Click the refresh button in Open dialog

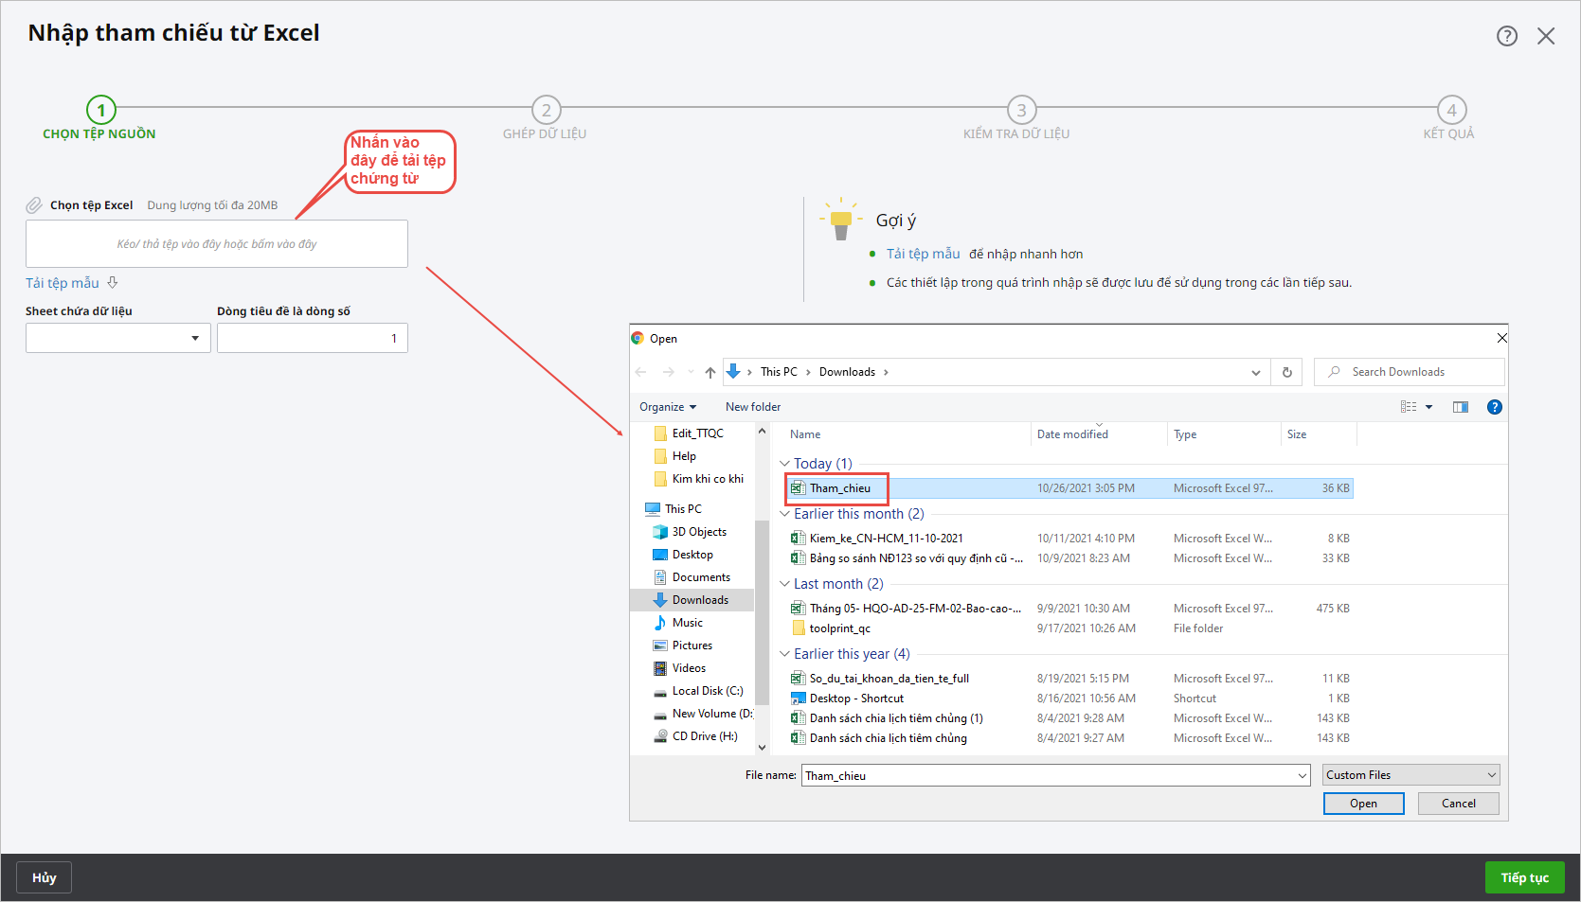1286,372
